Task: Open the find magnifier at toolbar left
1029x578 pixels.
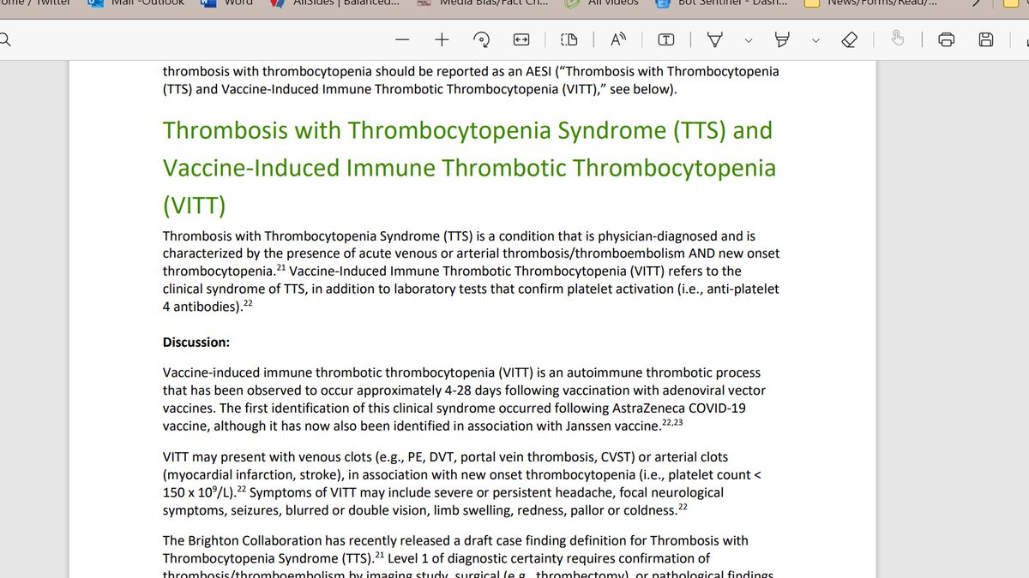Action: pos(3,39)
